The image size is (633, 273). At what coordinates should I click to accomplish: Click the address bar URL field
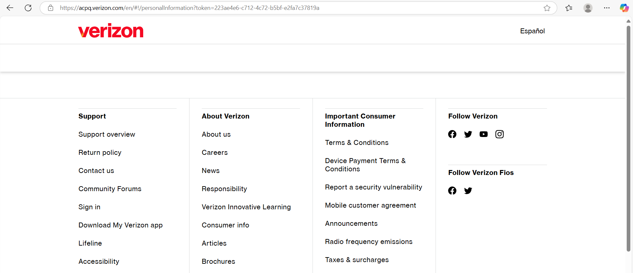pyautogui.click(x=265, y=8)
